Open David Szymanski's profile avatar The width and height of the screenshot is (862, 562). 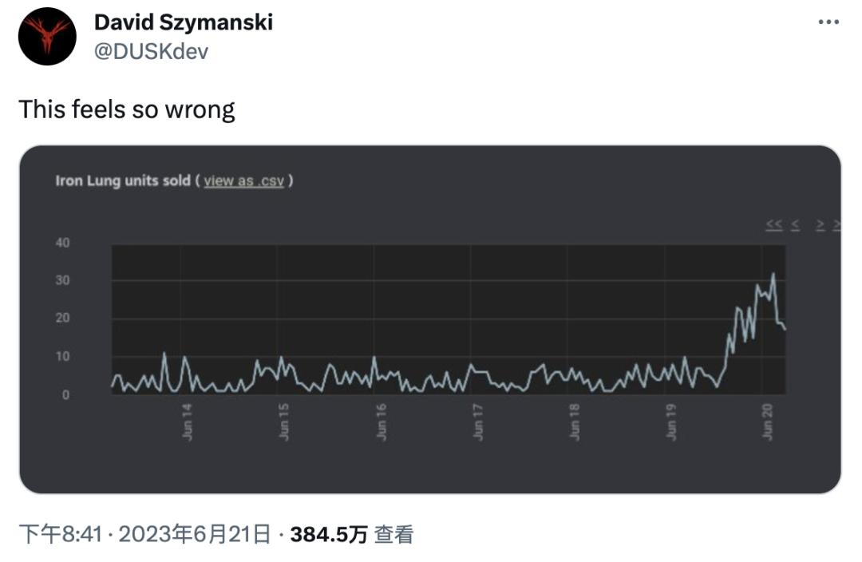point(47,36)
